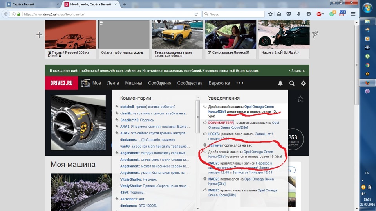
Task: Click the browser back arrow button
Action: point(6,14)
